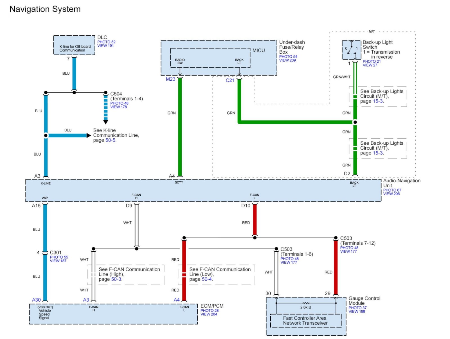This screenshot has width=450, height=339.
Task: Select the blue C21 connector label
Action: (230, 80)
